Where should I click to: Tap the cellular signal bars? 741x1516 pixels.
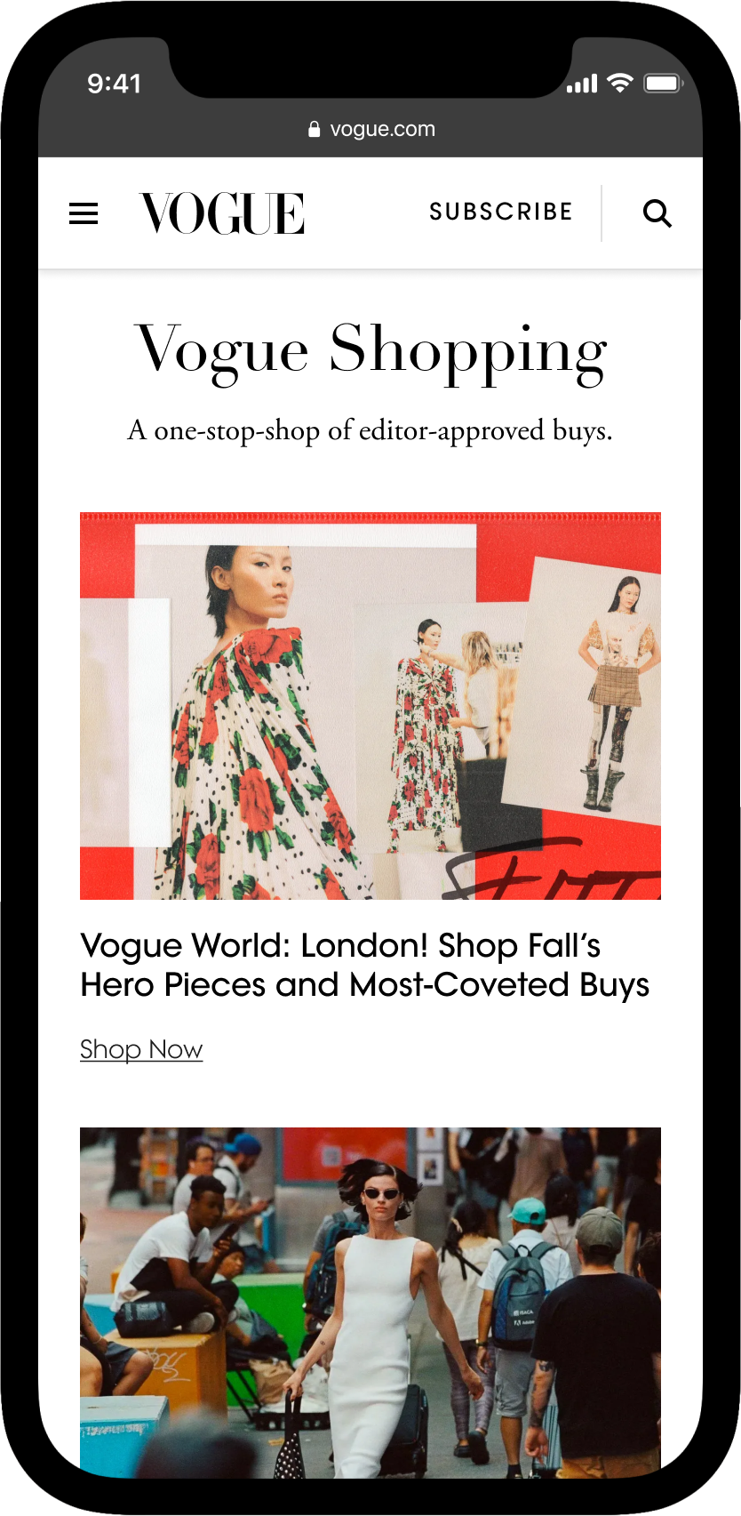click(582, 84)
